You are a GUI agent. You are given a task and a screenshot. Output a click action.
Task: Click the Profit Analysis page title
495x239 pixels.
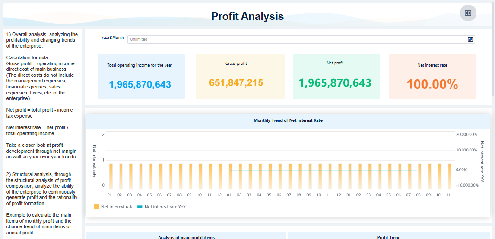point(247,16)
